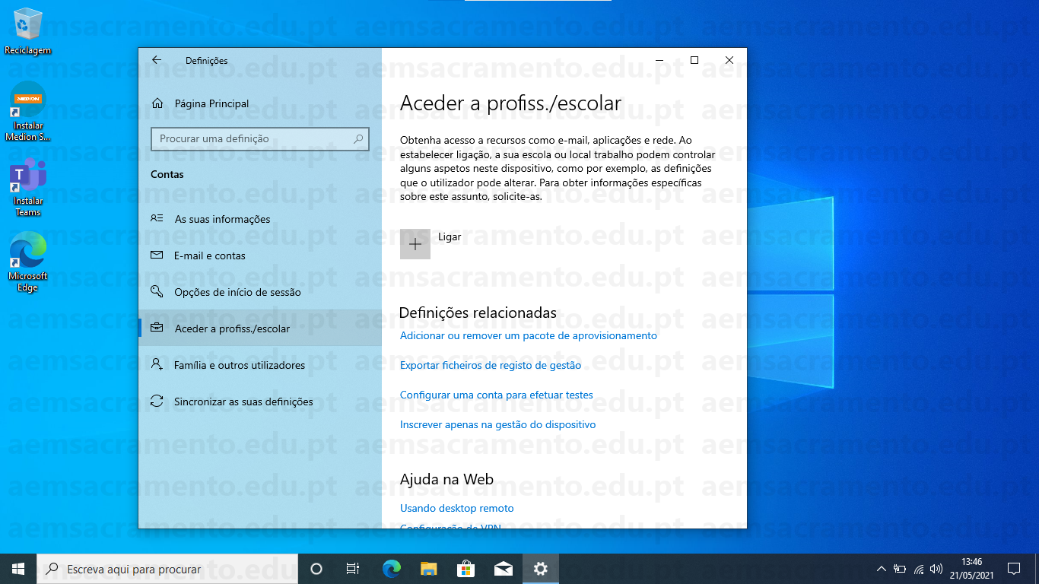Open Microsoft Store from the taskbar
Image resolution: width=1039 pixels, height=584 pixels.
(x=465, y=568)
